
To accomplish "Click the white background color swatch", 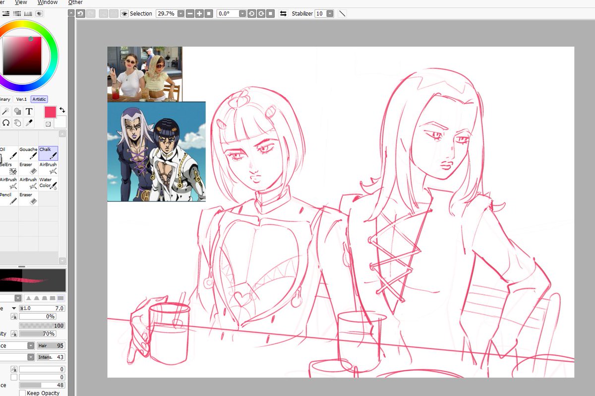I will 60,123.
